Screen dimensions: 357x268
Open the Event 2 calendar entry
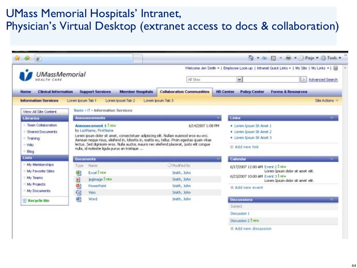(x=271, y=167)
